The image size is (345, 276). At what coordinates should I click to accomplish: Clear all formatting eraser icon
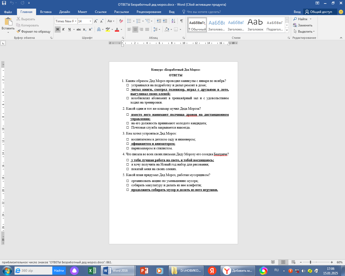click(121, 21)
